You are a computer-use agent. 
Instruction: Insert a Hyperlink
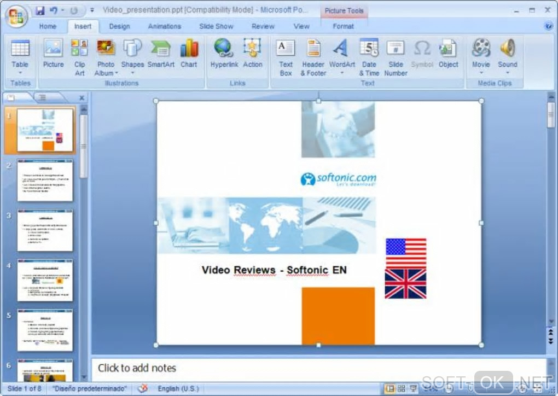coord(224,54)
